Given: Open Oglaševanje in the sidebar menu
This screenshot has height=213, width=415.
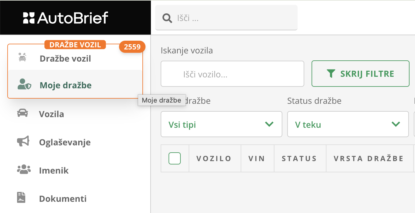Looking at the screenshot, I should point(65,142).
